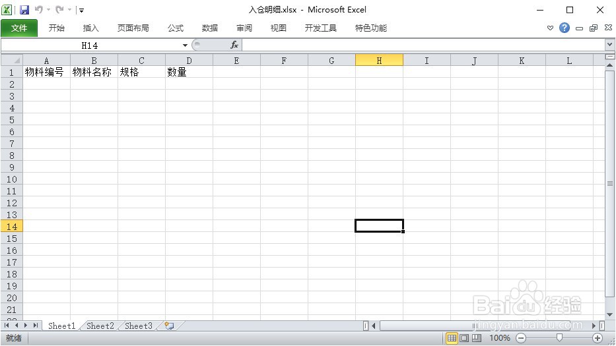Go to last sheet tab navigation arrow
Screen dimensions: 616x346
[x=36, y=325]
